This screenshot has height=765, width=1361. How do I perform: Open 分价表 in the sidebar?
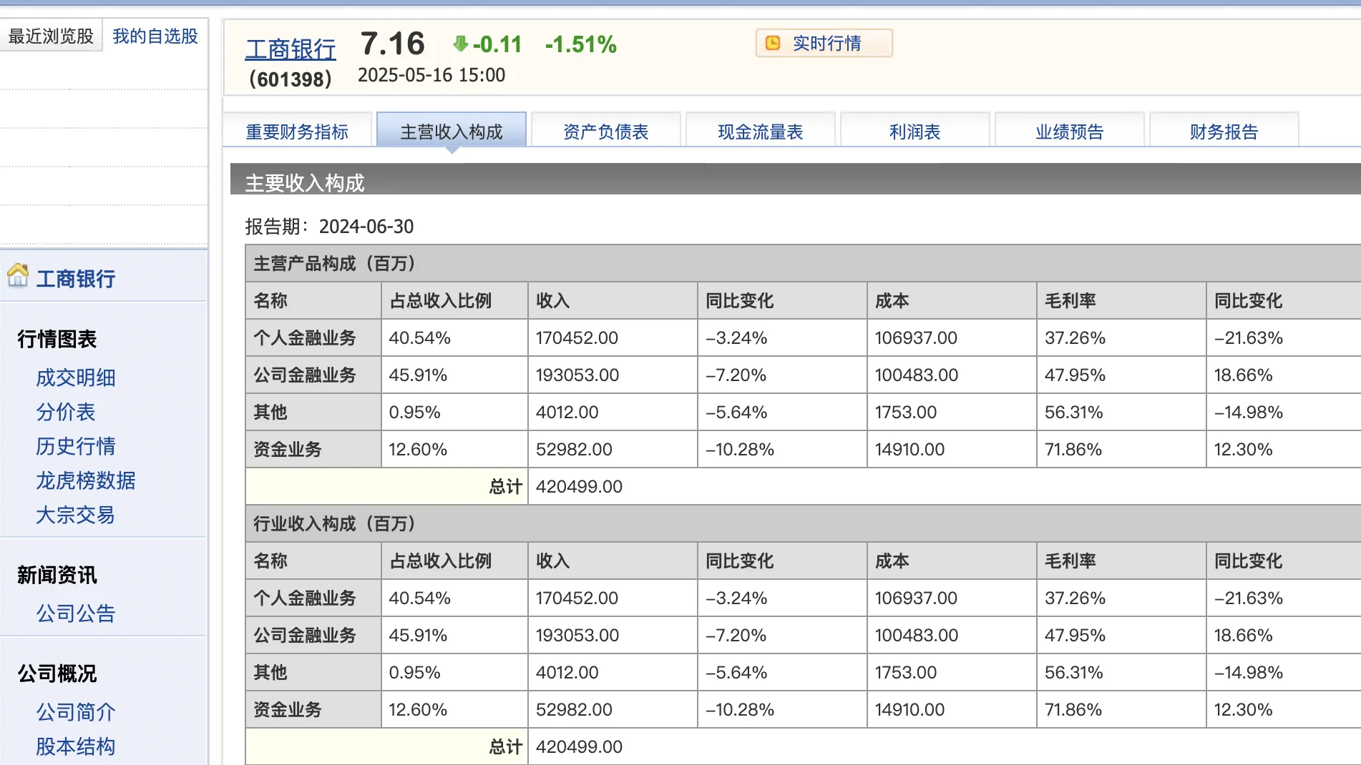[x=66, y=412]
